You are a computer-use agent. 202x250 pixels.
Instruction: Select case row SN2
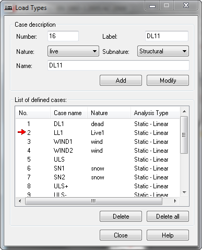click(x=98, y=177)
